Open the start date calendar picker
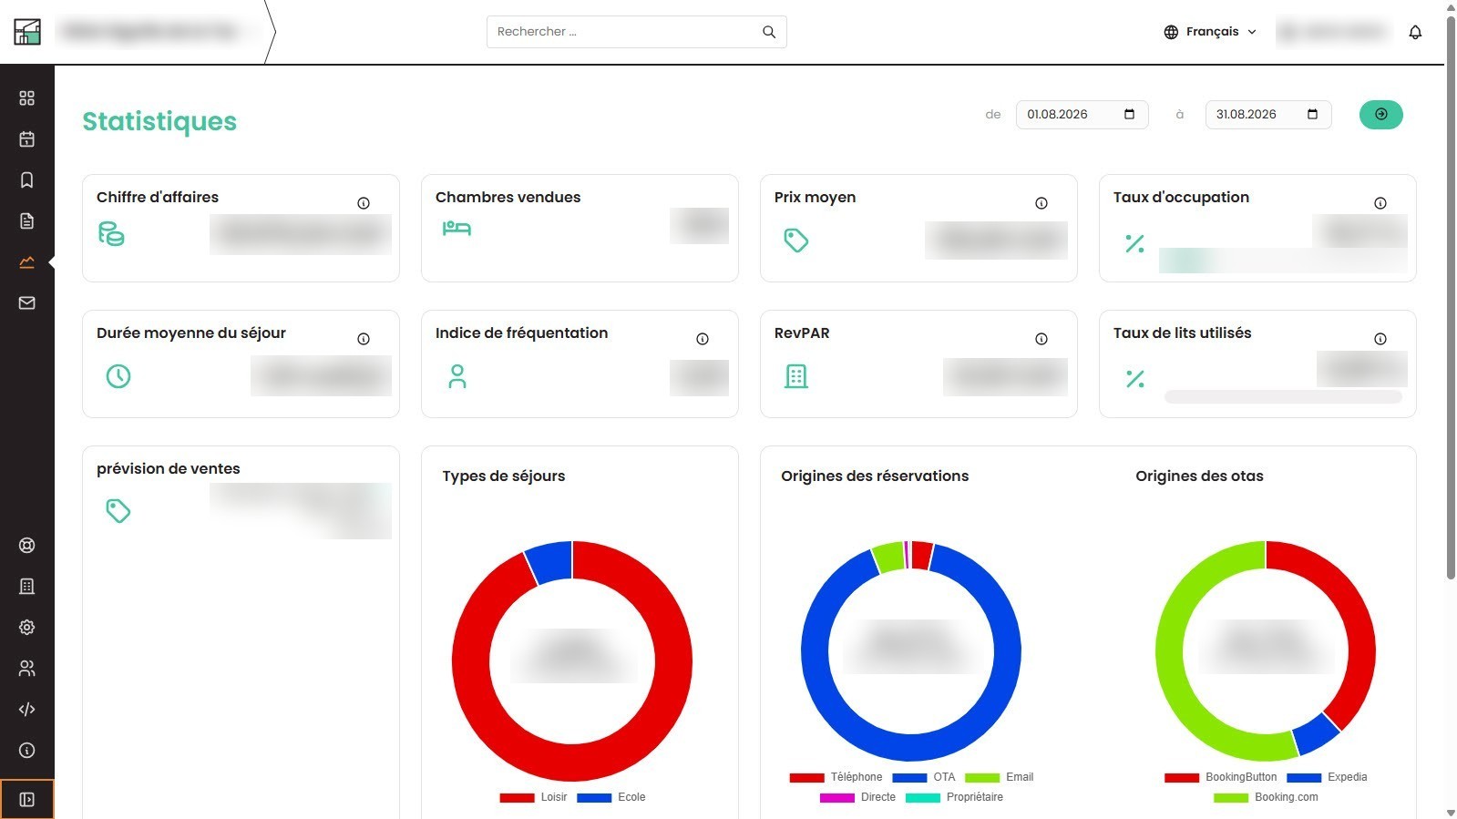This screenshot has height=819, width=1457. point(1129,115)
